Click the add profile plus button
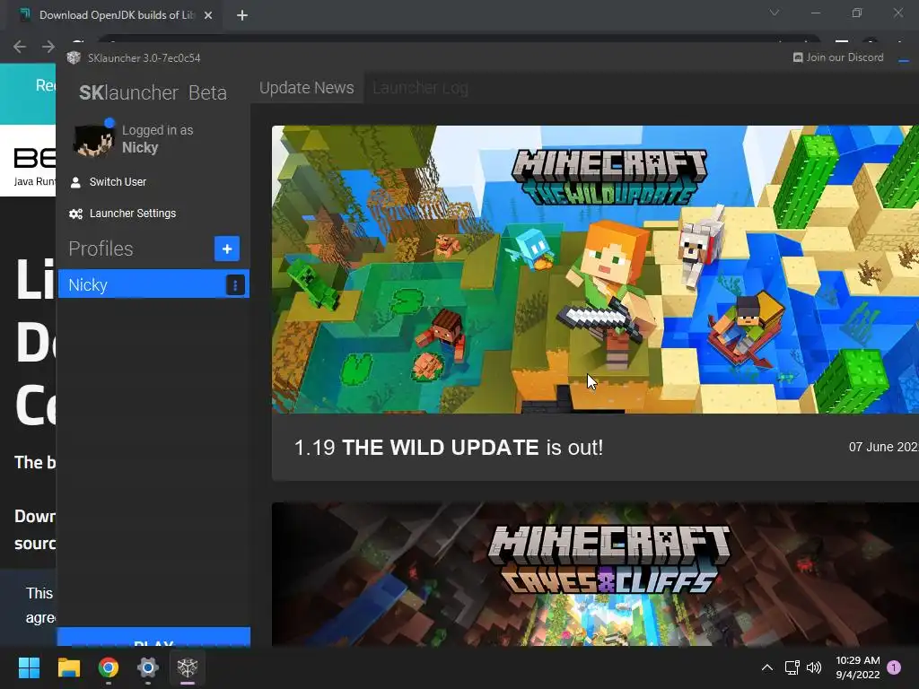Viewport: 919px width, 689px height. [227, 249]
